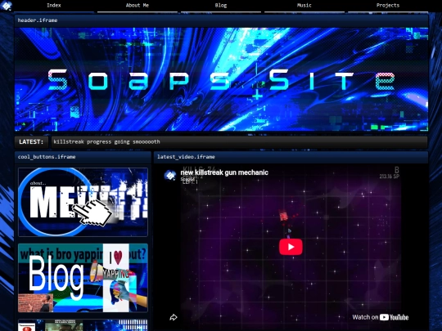This screenshot has width=442, height=331.
Task: Open the Blog yapping button image
Action: click(83, 278)
